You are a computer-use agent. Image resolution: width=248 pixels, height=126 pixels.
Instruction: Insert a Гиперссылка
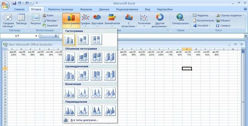tap(180, 19)
